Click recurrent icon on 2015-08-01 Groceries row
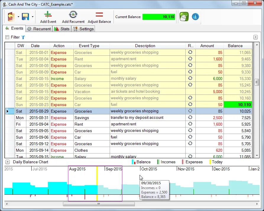264x211 pixels. tap(190, 52)
